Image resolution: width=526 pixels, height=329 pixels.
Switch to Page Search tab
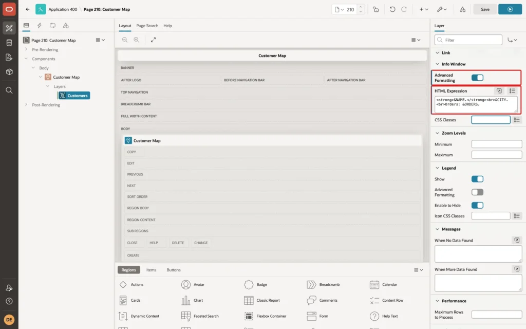pos(147,26)
